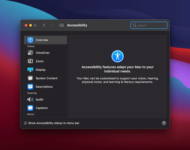
Task: Minimize the window with yellow button
Action: click(x=30, y=25)
